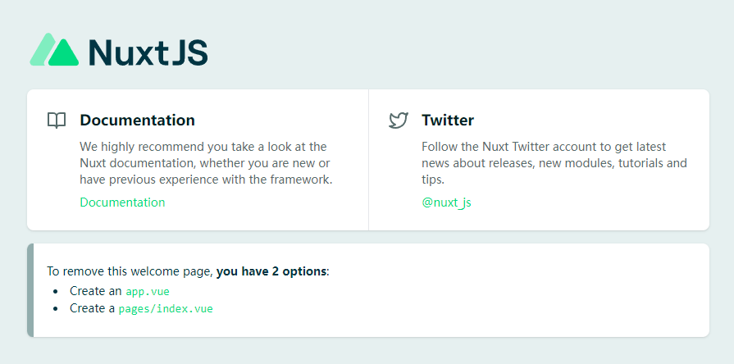
Task: Click the bright green triangle in the Nuxt logo
Action: tap(64, 53)
